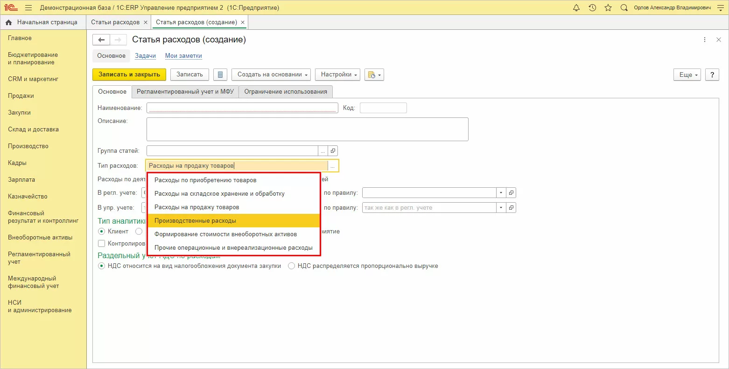Open the Главное section
The image size is (729, 369).
pyautogui.click(x=20, y=38)
